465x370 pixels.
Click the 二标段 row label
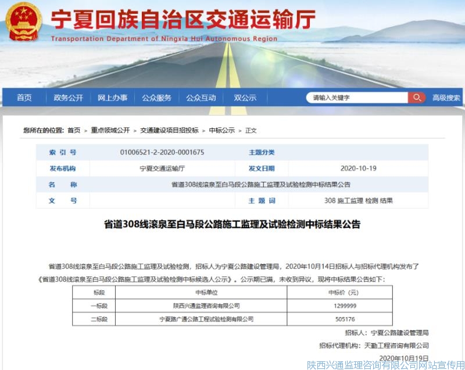coord(99,319)
